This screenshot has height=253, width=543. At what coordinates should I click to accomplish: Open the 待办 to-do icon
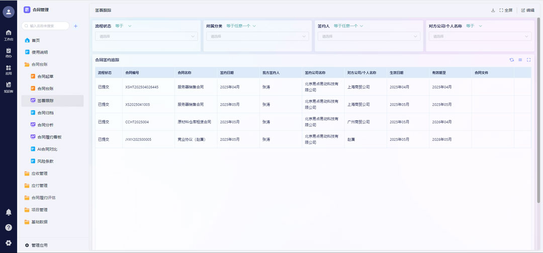[9, 52]
